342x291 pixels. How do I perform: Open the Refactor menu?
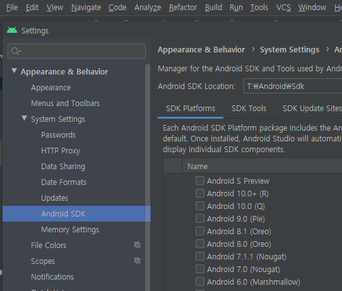pyautogui.click(x=183, y=8)
